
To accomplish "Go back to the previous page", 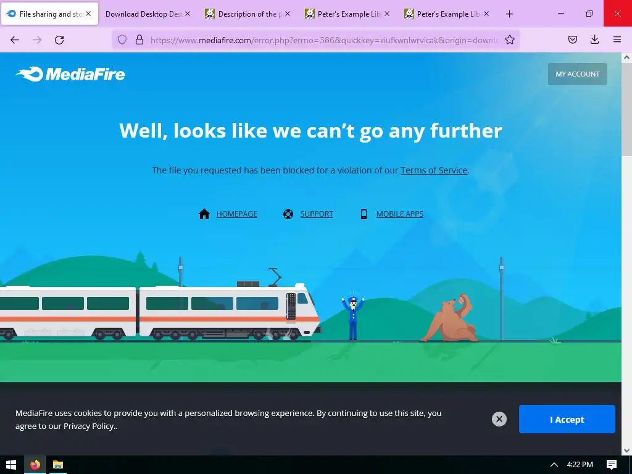I will pos(15,39).
